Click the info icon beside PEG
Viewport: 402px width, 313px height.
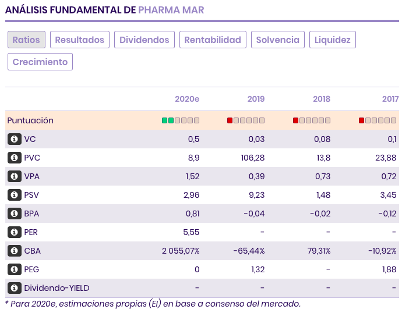click(x=14, y=269)
